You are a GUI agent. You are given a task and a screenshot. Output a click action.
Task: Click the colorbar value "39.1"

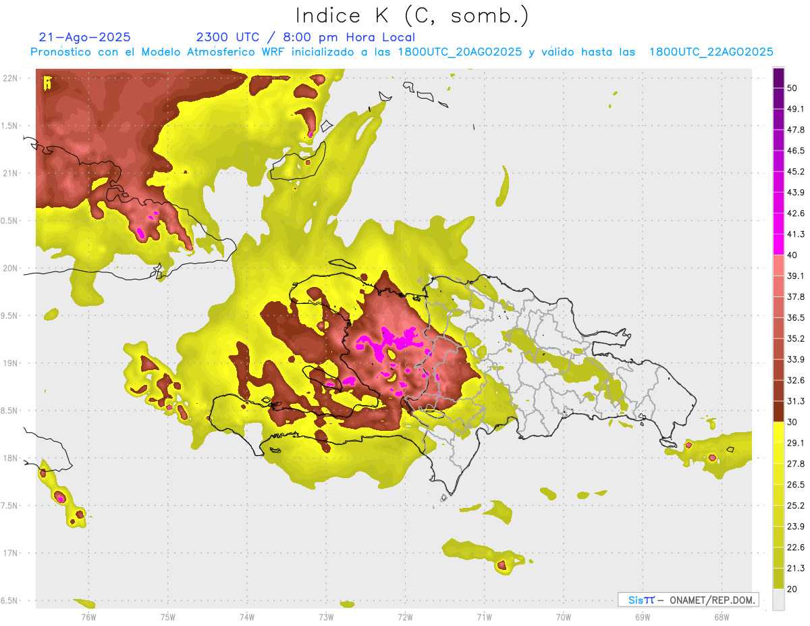click(x=796, y=276)
